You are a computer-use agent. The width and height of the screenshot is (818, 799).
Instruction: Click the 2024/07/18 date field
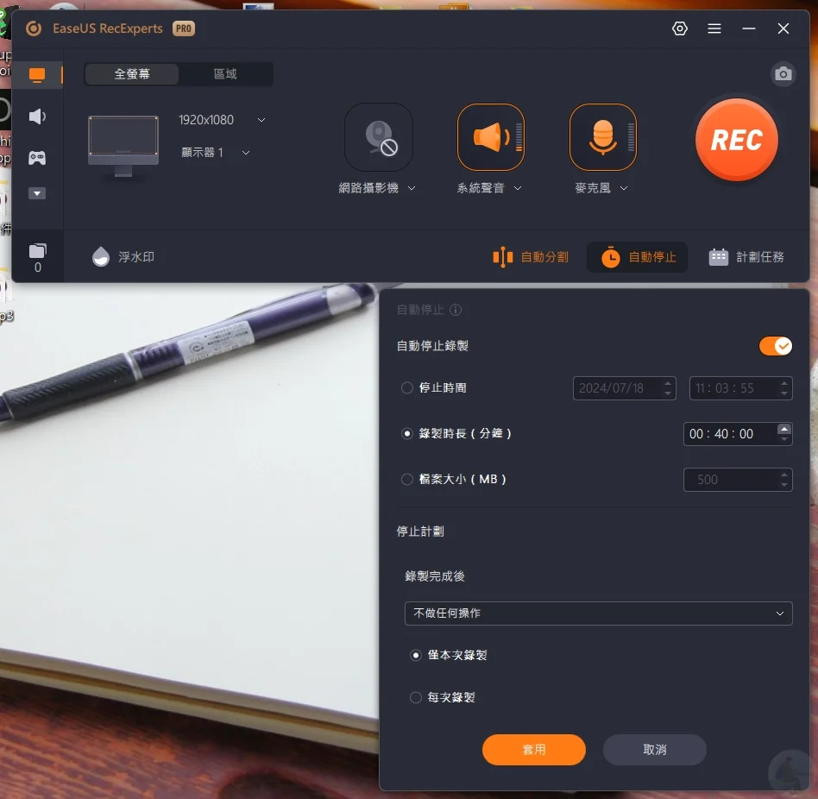[625, 388]
